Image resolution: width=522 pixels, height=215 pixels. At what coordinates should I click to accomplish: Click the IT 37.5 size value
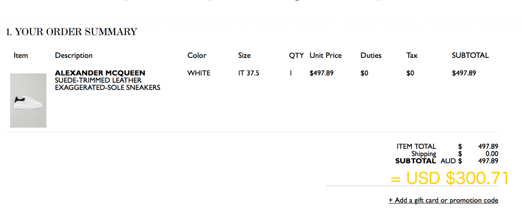coord(248,73)
